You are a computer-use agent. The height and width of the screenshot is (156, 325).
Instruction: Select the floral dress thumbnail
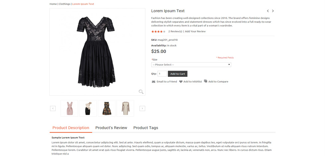(x=106, y=108)
